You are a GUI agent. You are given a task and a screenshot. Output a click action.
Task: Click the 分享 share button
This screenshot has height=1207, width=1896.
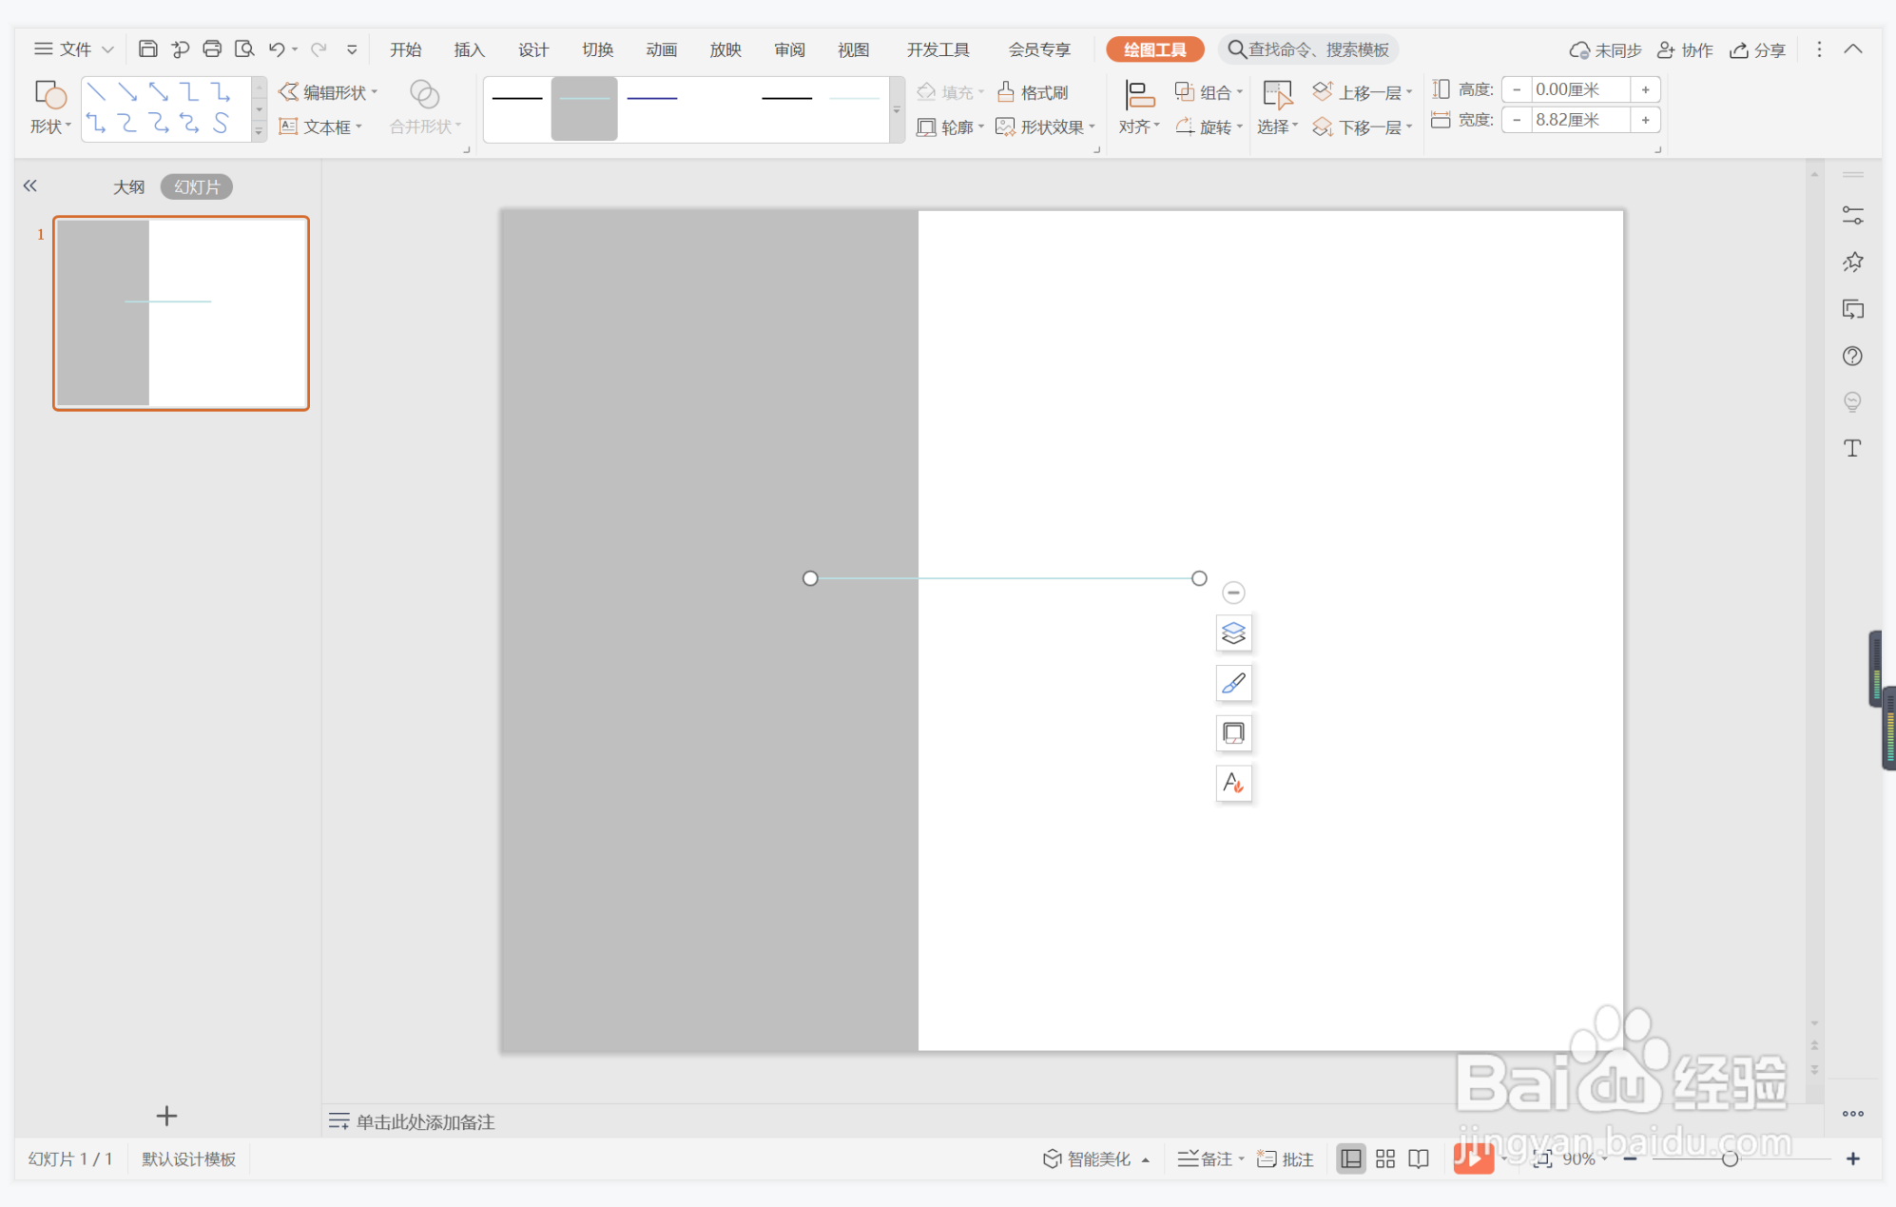pos(1757,49)
